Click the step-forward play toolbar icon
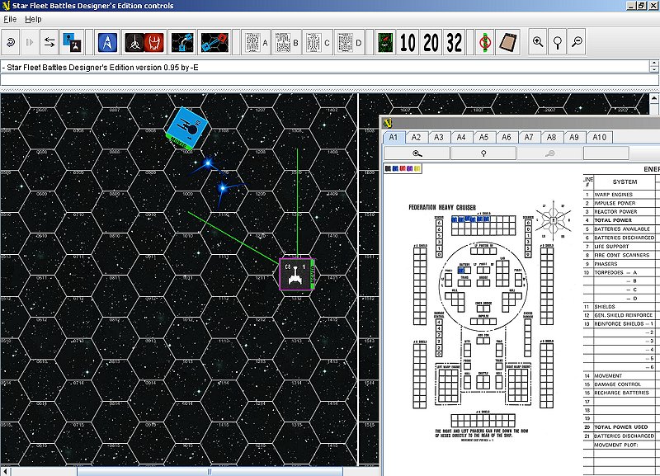Viewport: 660px width, 476px height. tap(30, 42)
